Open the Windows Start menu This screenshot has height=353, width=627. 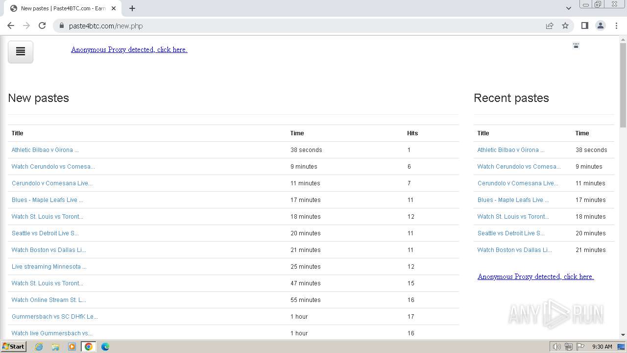click(x=13, y=346)
